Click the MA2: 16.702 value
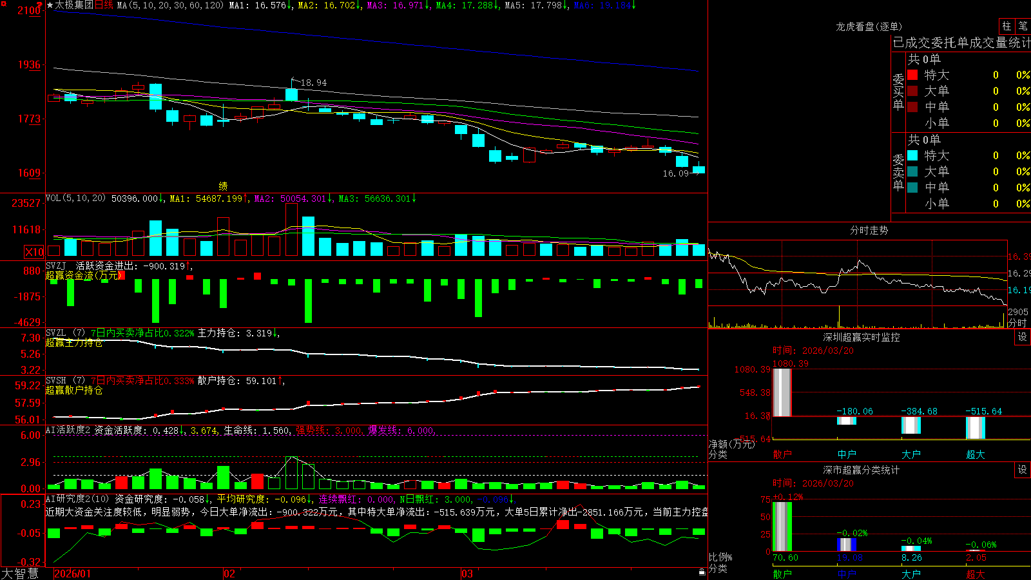Viewport: 1031px width, 580px height. [x=327, y=5]
